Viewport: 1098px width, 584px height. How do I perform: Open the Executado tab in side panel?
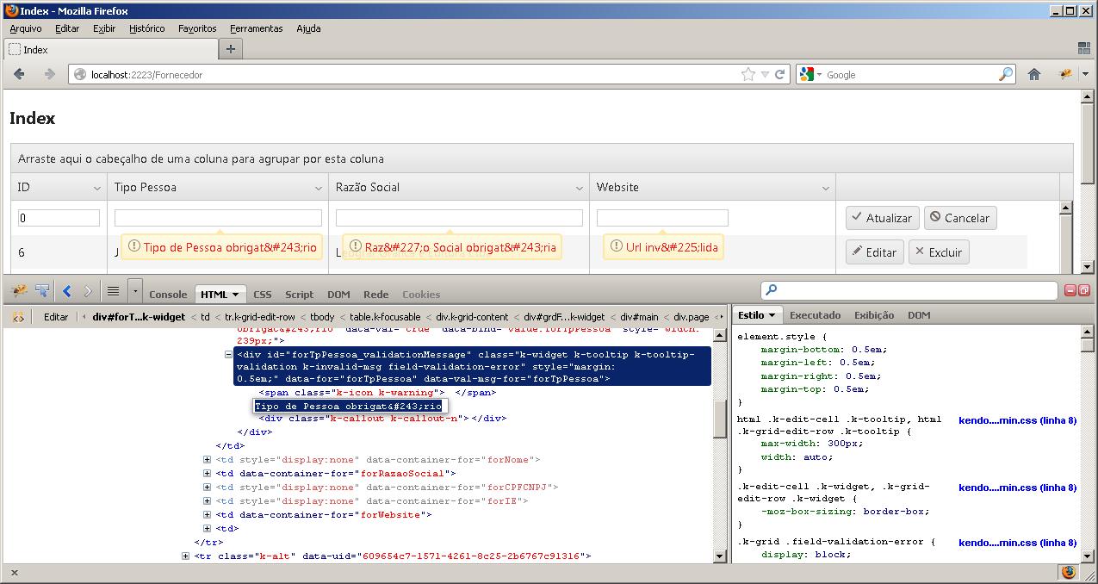(815, 315)
